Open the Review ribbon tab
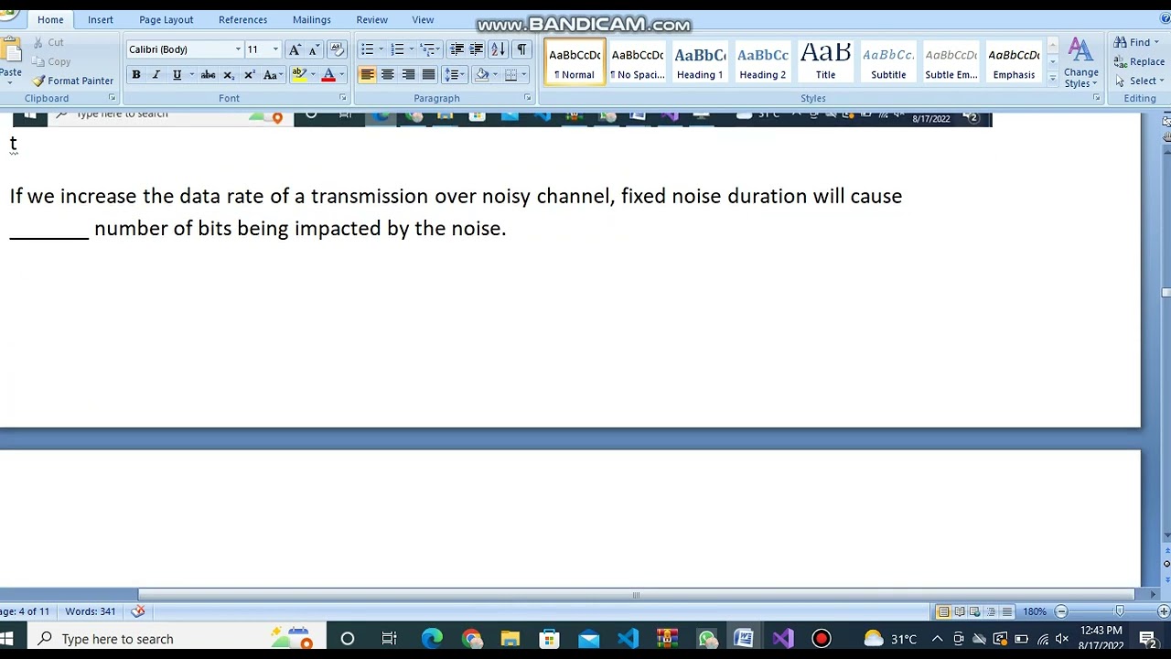Viewport: 1171px width, 659px height. point(371,19)
